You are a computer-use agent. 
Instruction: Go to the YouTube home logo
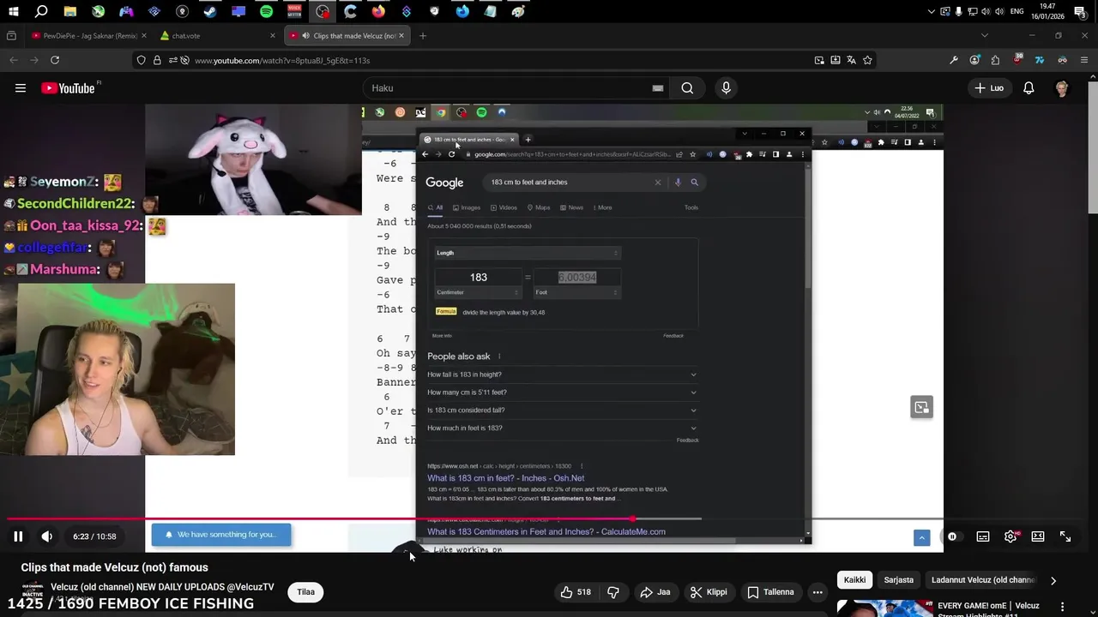pyautogui.click(x=69, y=88)
